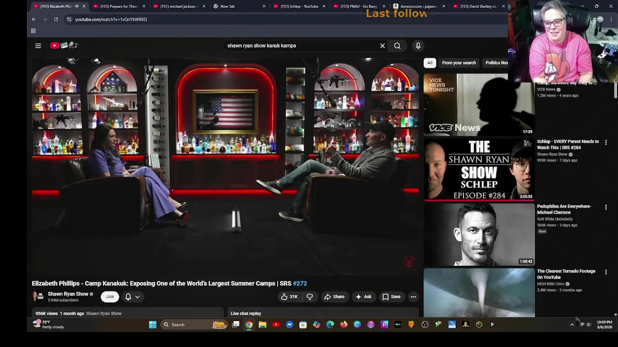View site information icon in address bar

tap(69, 19)
